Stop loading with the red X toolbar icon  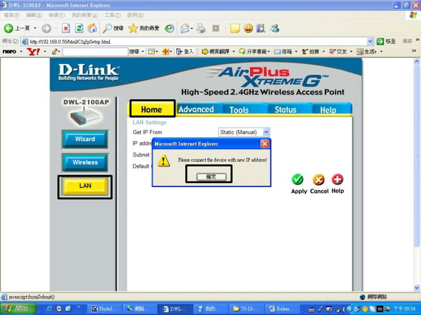[x=66, y=28]
